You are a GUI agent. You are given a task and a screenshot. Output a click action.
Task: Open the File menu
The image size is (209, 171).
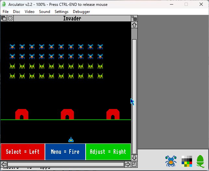(x=6, y=12)
